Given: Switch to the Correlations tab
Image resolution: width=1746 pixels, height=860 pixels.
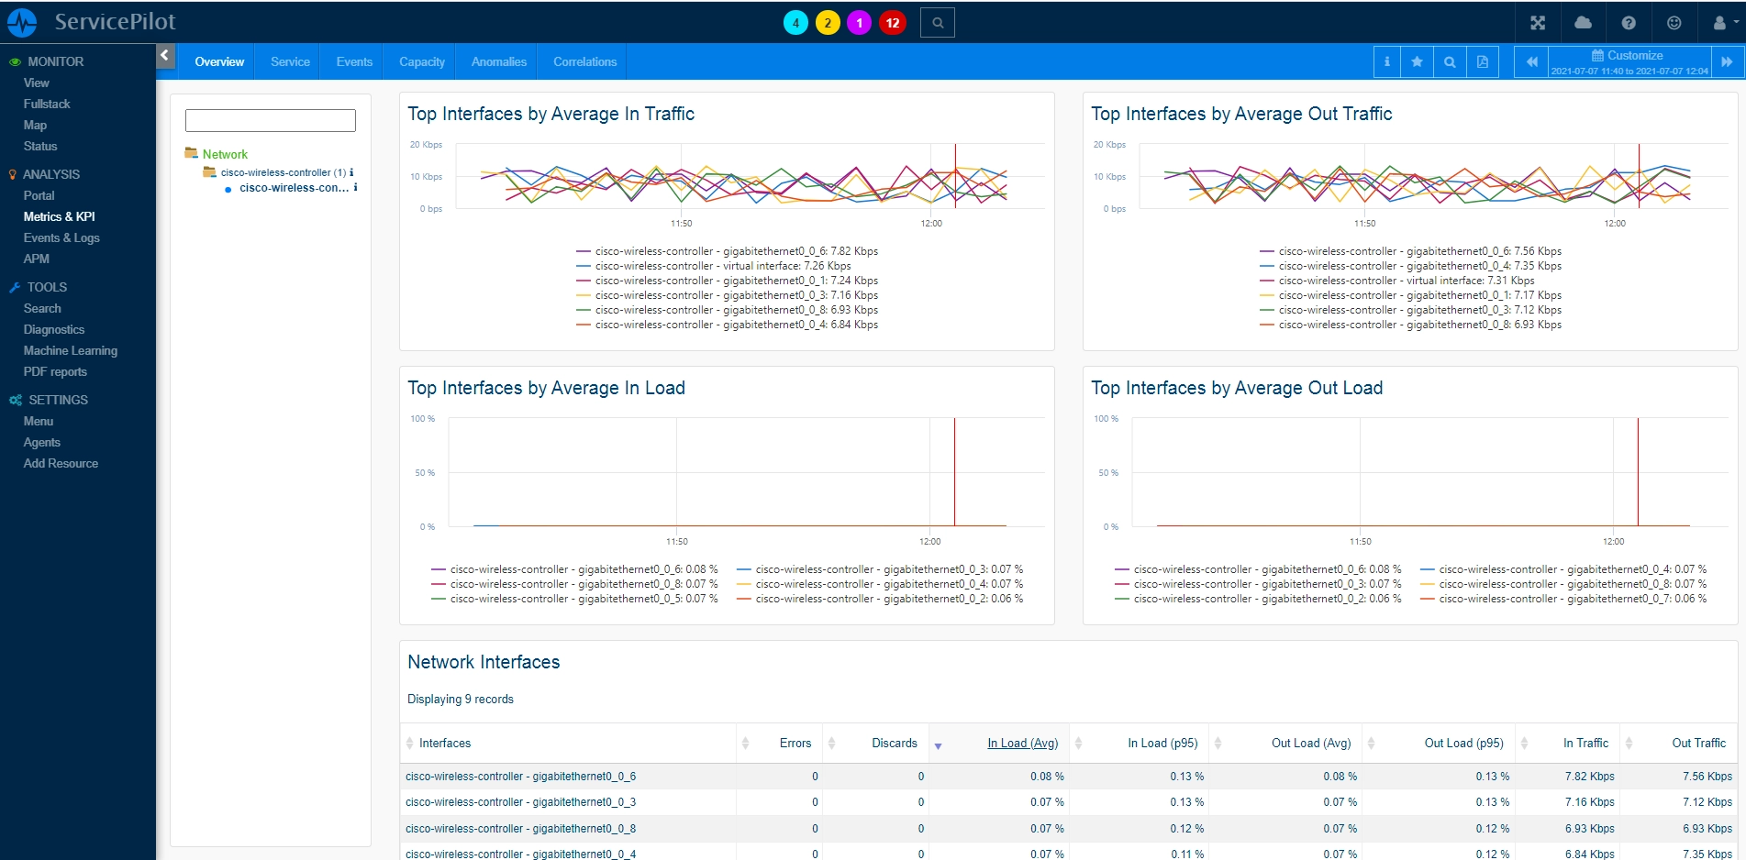Looking at the screenshot, I should [x=585, y=61].
